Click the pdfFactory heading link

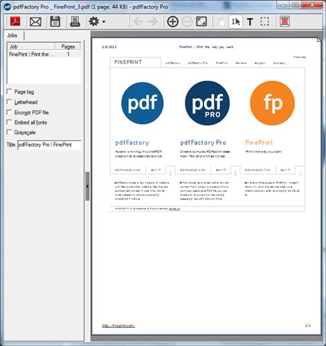coord(132,143)
